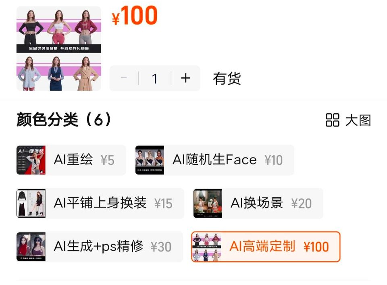
Task: Tap the AI重绘 red thumbnail
Action: 31,160
